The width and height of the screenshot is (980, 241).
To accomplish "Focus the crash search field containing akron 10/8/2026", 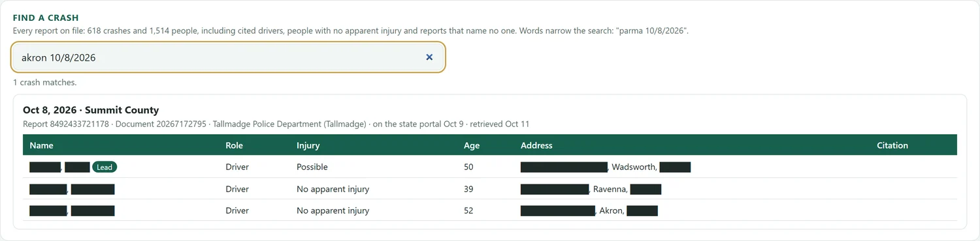I will pos(228,57).
